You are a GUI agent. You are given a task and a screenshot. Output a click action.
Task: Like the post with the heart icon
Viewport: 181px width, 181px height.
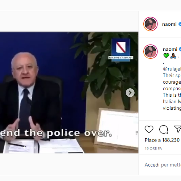coord(149,129)
